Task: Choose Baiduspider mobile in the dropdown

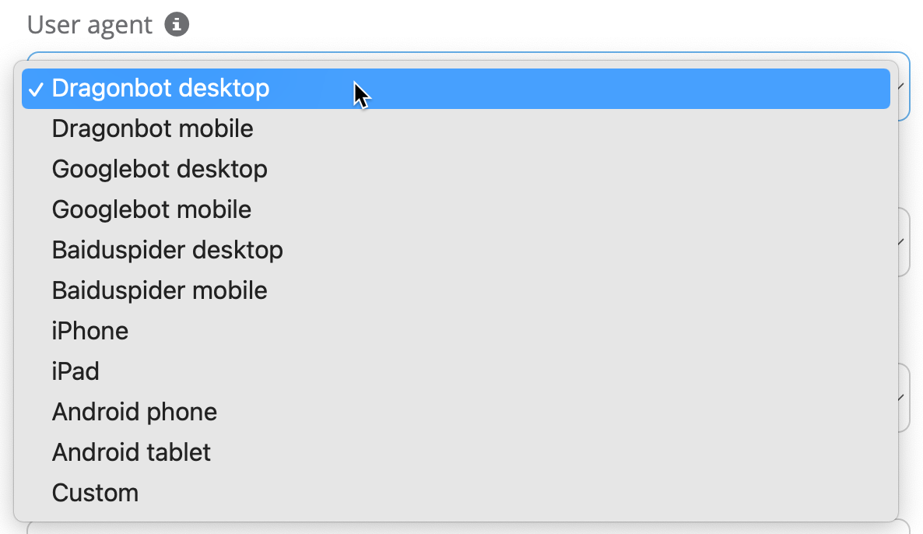Action: pos(160,290)
